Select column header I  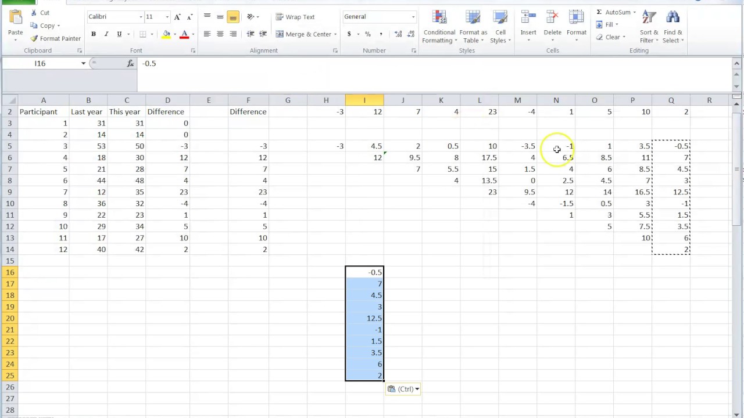pos(364,100)
